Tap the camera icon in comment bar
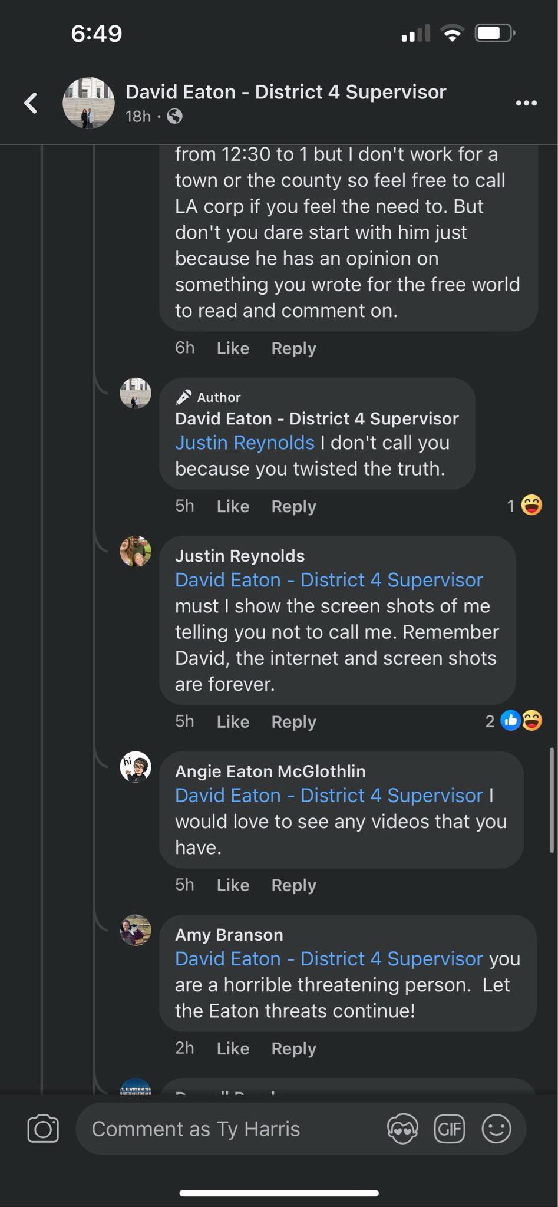 tap(43, 1129)
